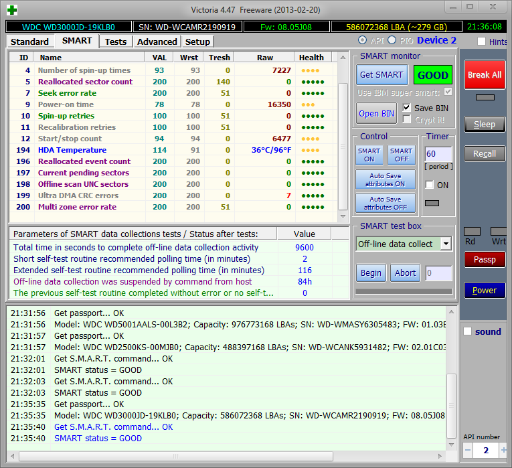Toggle the Save BIN checkbox
The image size is (512, 468).
pos(407,108)
